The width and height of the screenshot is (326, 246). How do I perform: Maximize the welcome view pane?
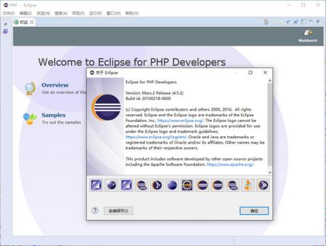[x=318, y=22]
